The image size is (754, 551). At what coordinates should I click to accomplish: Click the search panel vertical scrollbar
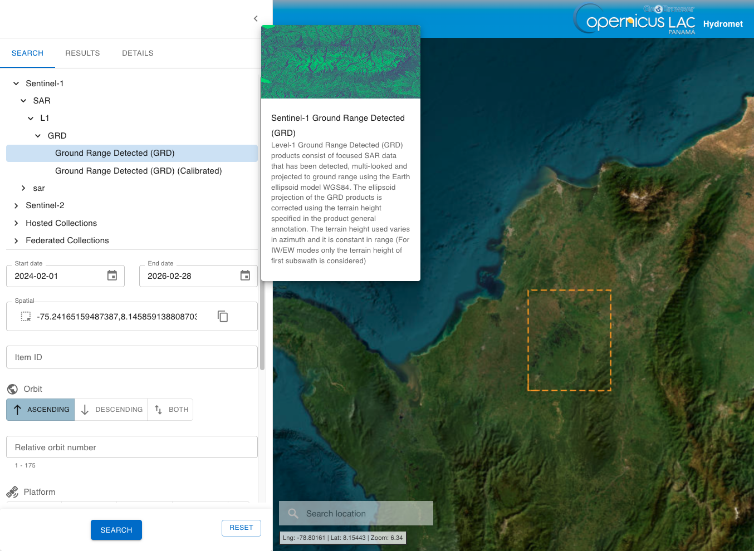click(262, 223)
